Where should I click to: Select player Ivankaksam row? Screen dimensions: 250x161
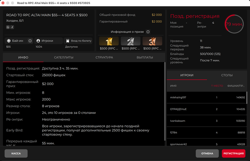(x=207, y=121)
